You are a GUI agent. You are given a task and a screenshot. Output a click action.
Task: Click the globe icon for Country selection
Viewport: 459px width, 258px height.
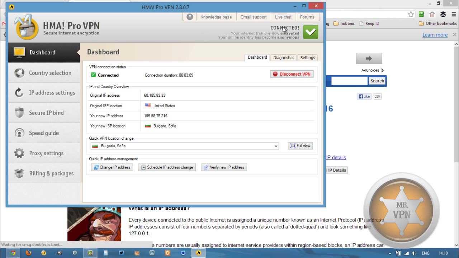coord(19,73)
